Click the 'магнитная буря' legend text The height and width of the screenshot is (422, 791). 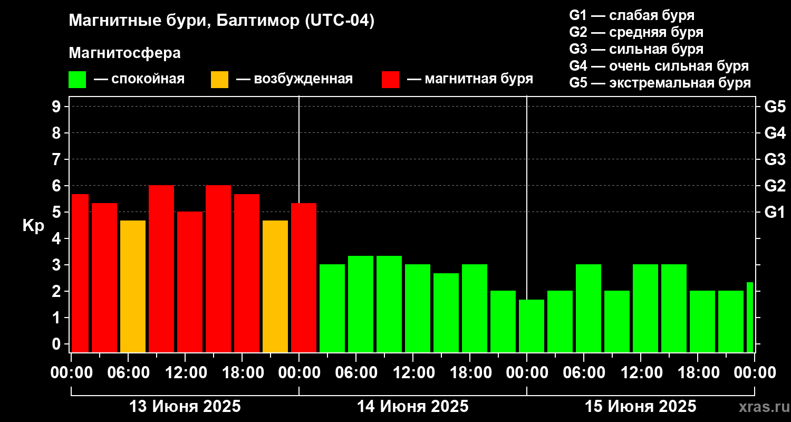[479, 79]
